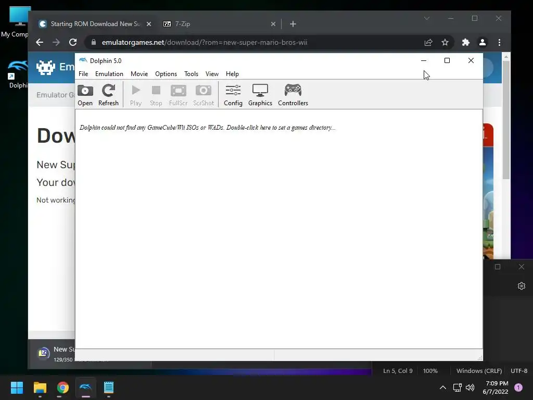533x400 pixels.
Task: Show hidden tray icons chevron
Action: (443, 387)
